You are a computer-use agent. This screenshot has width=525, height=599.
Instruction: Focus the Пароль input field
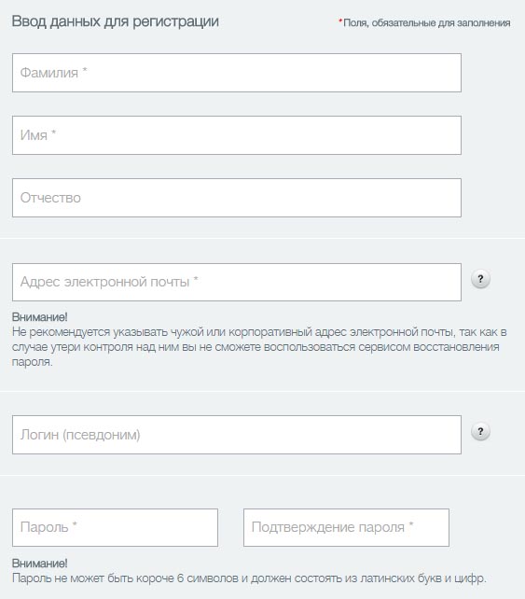(115, 527)
